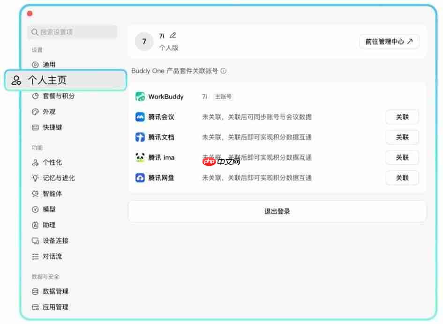Image resolution: width=443 pixels, height=324 pixels.
Task: Open 套餐与积分 settings
Action: (59, 96)
